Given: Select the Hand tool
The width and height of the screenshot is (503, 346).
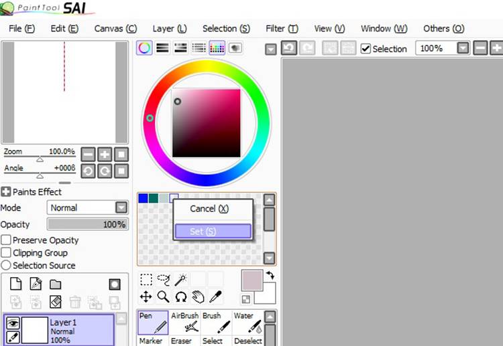Looking at the screenshot, I should 199,296.
